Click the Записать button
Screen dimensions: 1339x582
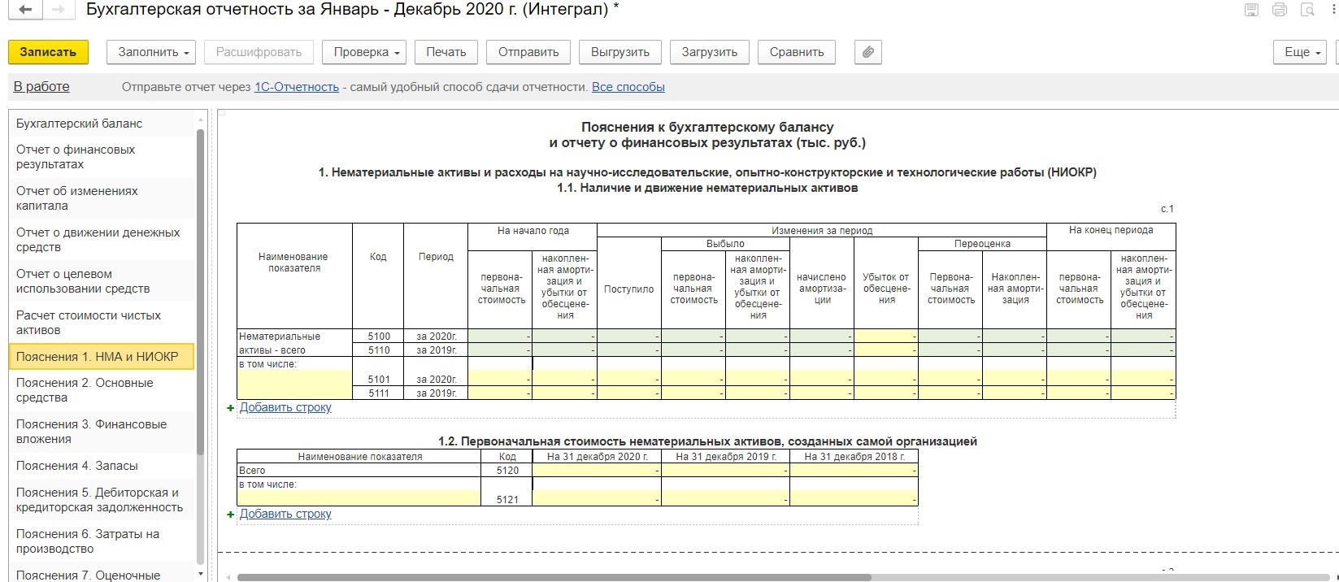click(x=48, y=52)
